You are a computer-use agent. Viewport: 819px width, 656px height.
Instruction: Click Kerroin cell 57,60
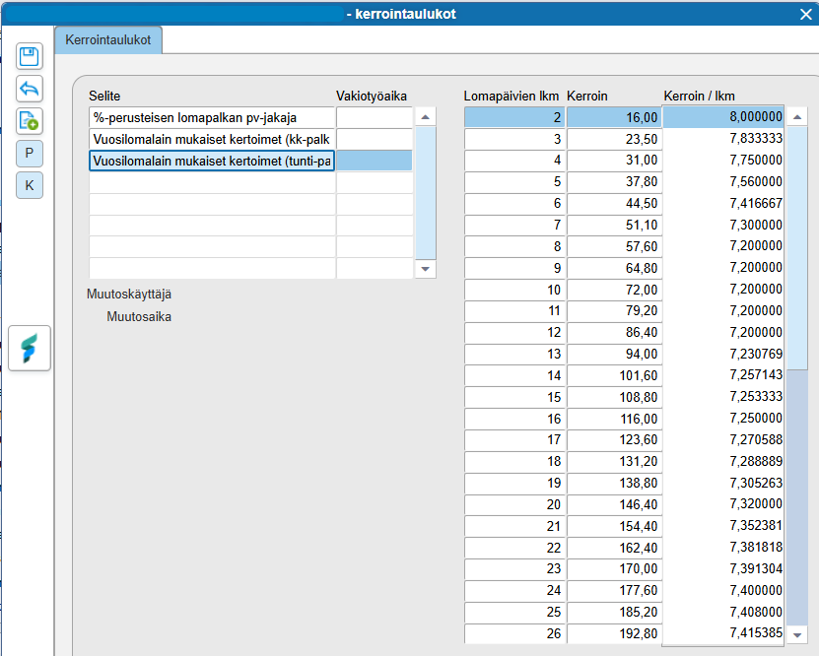pos(614,246)
